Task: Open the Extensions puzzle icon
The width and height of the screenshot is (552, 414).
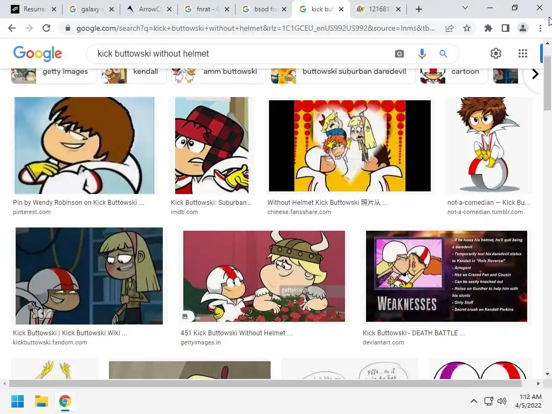Action: click(488, 28)
